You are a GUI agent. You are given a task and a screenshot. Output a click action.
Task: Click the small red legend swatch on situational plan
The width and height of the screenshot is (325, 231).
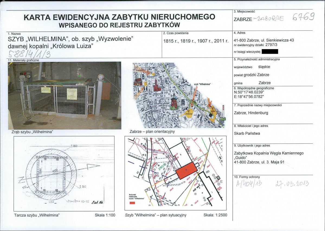[133, 202]
